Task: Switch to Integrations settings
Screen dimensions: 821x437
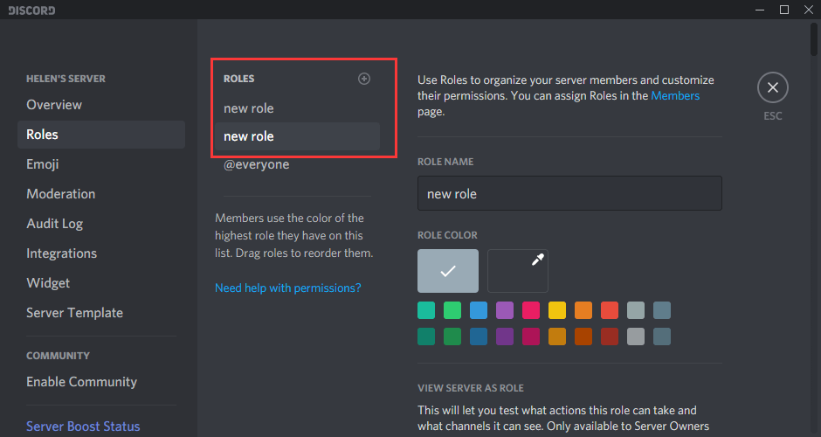Action: tap(62, 253)
